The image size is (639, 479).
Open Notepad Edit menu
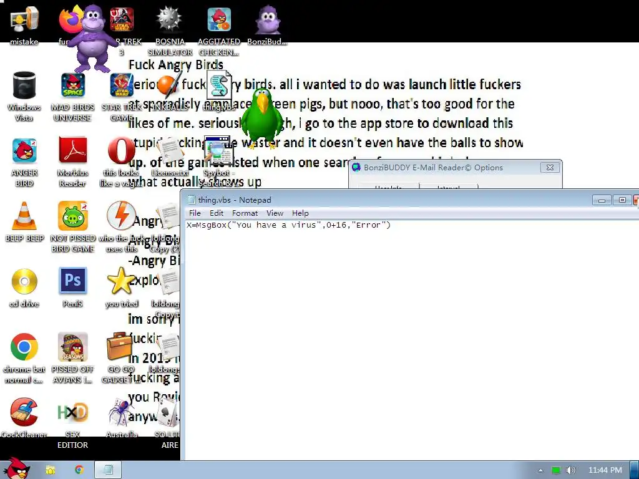[x=217, y=213]
